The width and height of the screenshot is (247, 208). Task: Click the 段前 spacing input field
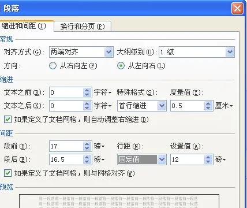(x=66, y=146)
